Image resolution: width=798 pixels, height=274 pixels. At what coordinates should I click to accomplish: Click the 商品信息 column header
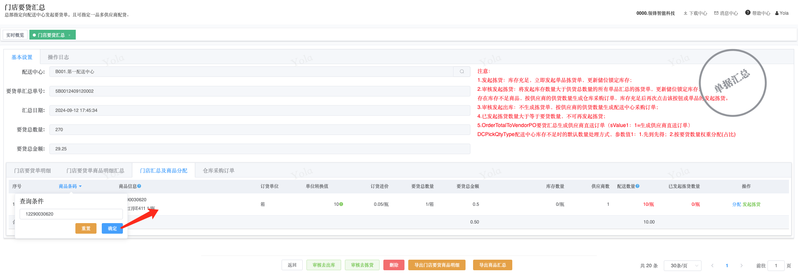tap(128, 187)
